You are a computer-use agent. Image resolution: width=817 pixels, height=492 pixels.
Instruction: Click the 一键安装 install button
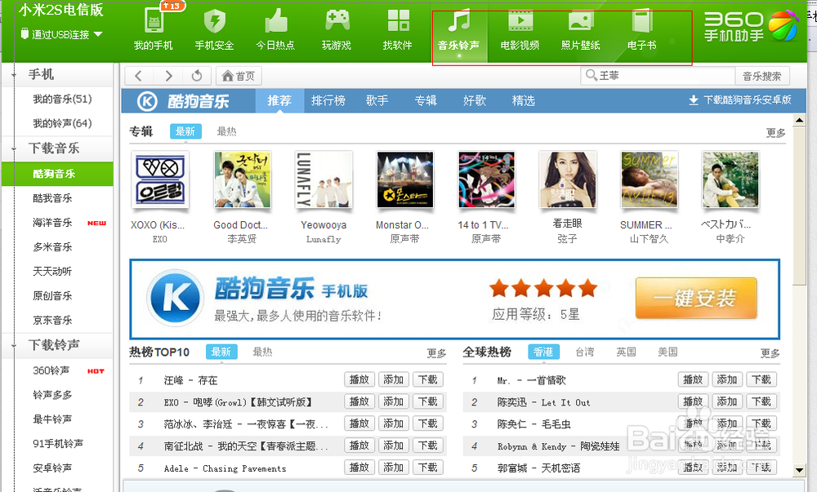click(x=696, y=299)
